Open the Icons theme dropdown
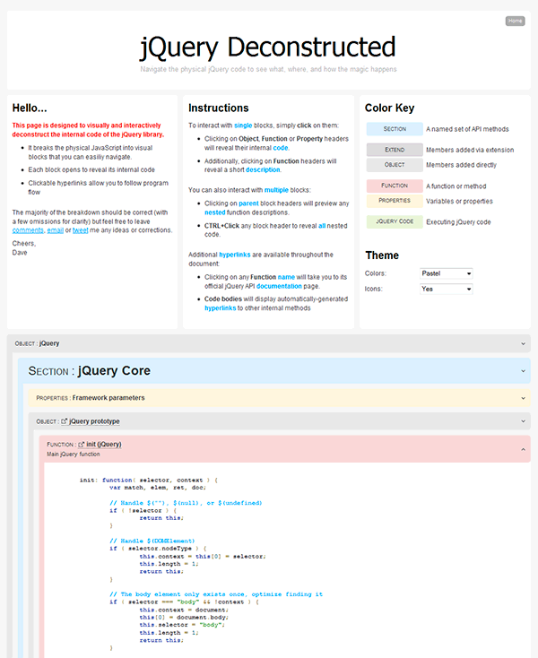This screenshot has width=538, height=658. pyautogui.click(x=446, y=290)
